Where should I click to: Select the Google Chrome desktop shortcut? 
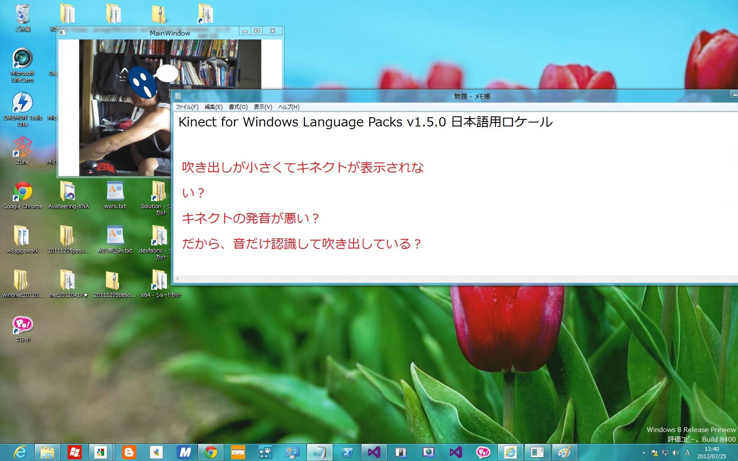22,195
